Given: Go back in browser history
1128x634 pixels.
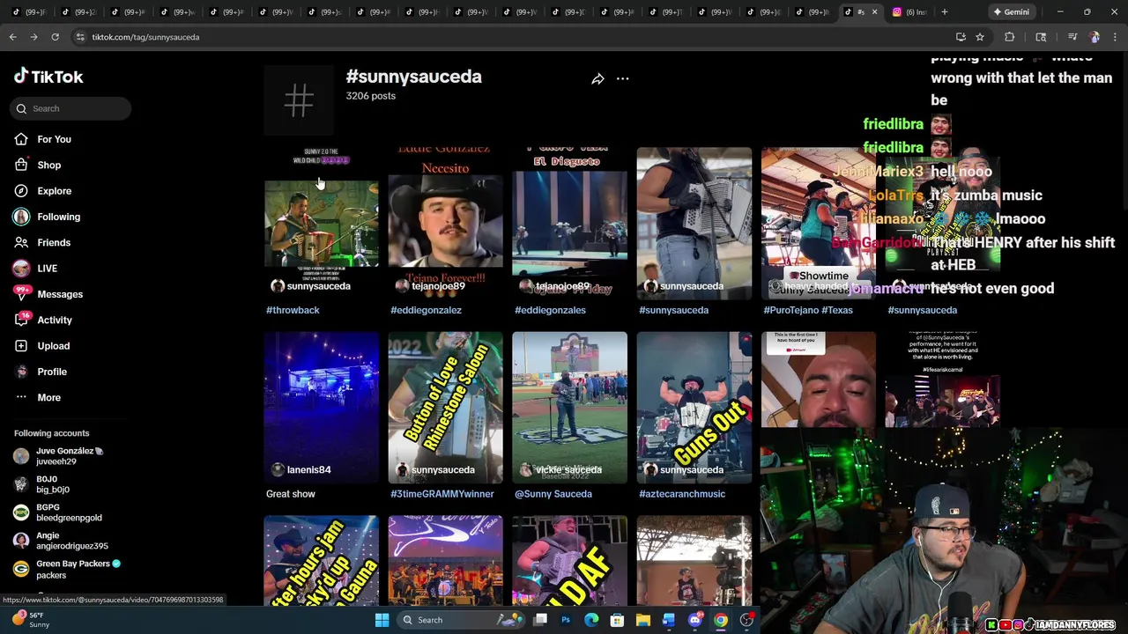Looking at the screenshot, I should (x=12, y=37).
